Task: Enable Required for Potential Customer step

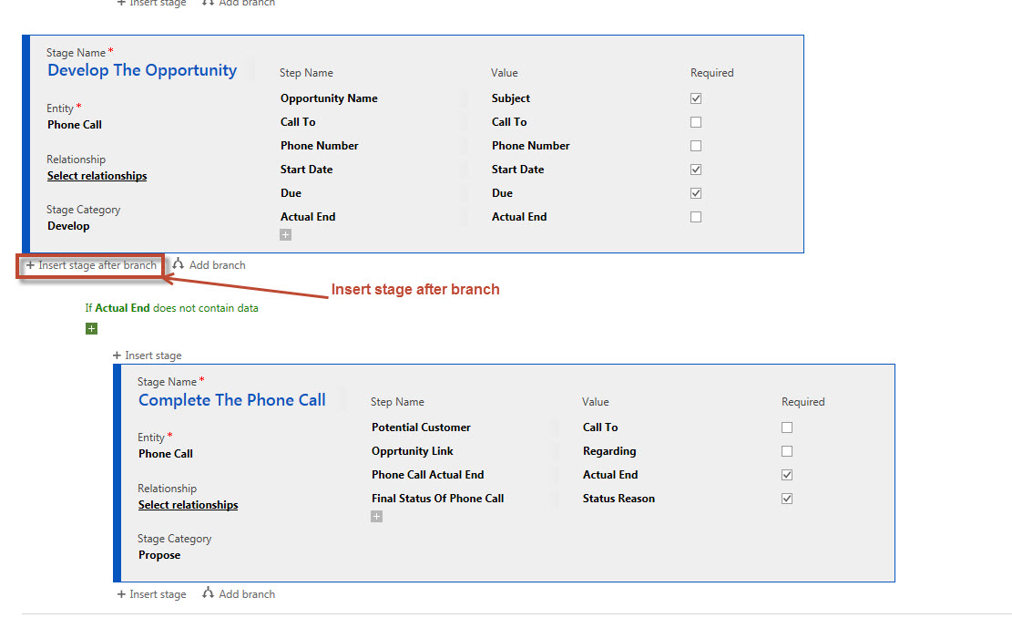Action: (x=787, y=427)
